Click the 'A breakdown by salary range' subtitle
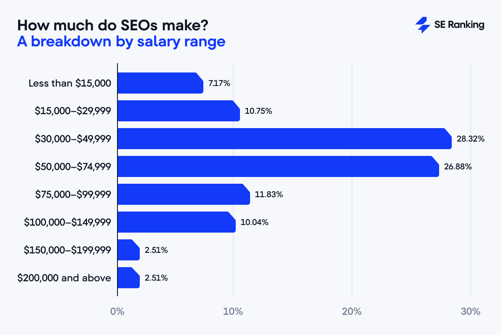 (121, 42)
